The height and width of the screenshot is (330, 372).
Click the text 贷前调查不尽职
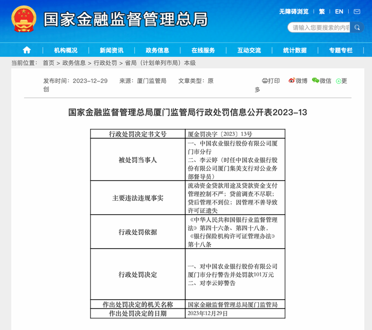coord(250,194)
